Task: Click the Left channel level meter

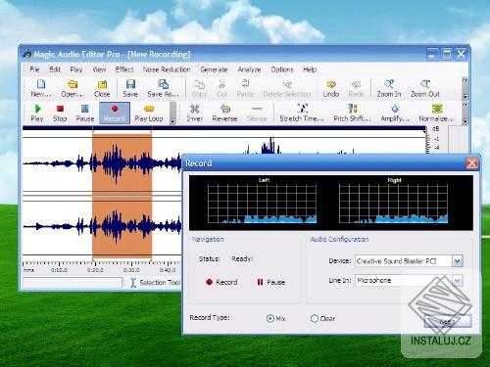Action: click(x=262, y=203)
